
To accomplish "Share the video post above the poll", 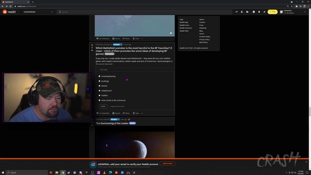I will click(126, 38).
